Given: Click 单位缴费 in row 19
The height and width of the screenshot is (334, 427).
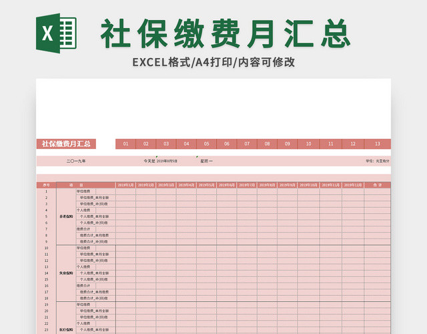Looking at the screenshot, I should coord(83,305).
